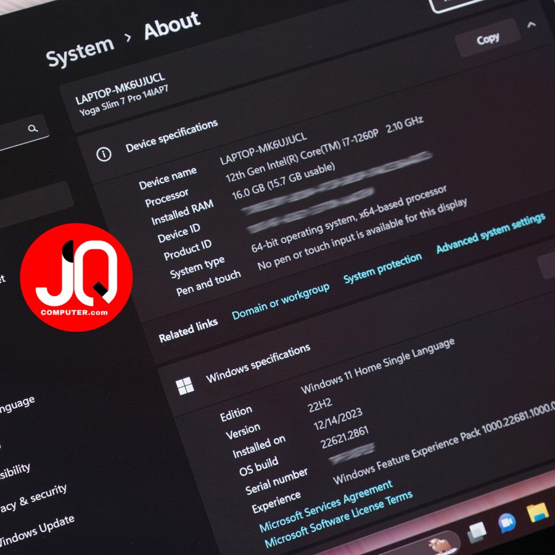The image size is (555, 555).
Task: Select the 22H2 version value
Action: pos(320,405)
